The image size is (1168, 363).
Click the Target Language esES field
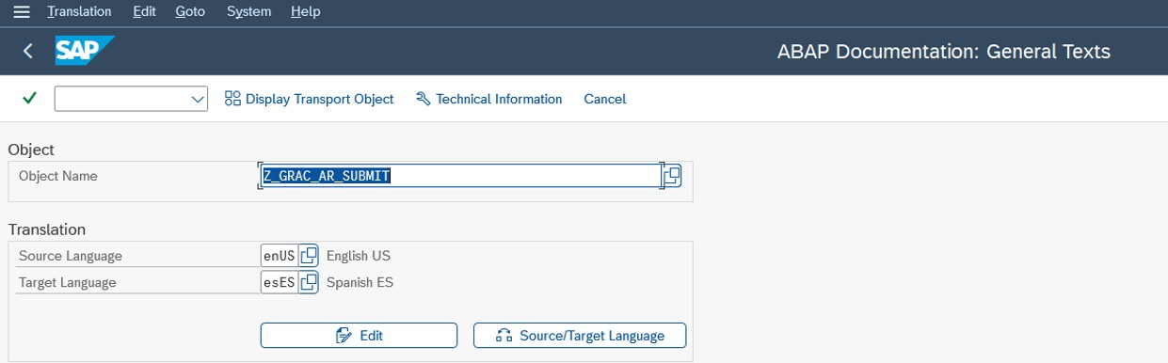[280, 282]
